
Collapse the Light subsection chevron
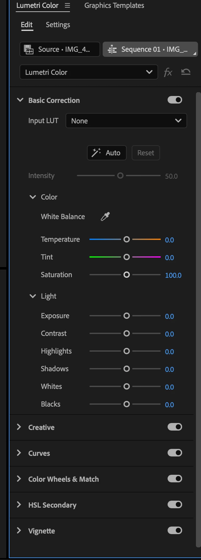pyautogui.click(x=33, y=296)
